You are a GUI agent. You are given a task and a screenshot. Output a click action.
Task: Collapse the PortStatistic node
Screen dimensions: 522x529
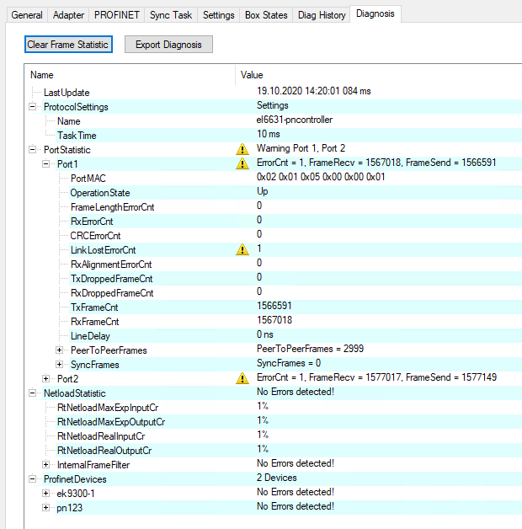coord(33,149)
